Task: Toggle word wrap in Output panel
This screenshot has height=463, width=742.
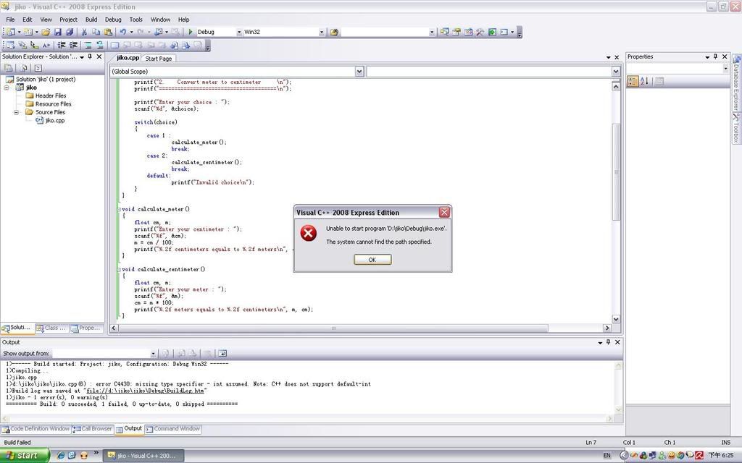Action: (223, 354)
